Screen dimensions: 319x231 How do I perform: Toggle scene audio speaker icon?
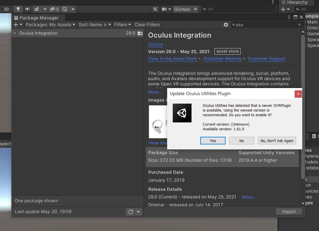point(28,9)
